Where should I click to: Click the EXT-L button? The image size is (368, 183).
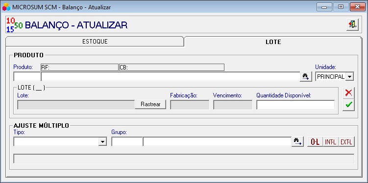click(346, 142)
